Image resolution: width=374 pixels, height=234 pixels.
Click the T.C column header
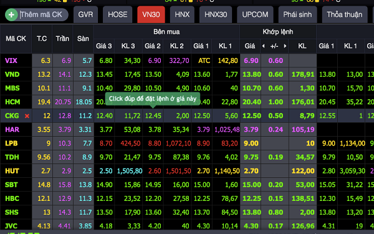tap(42, 39)
